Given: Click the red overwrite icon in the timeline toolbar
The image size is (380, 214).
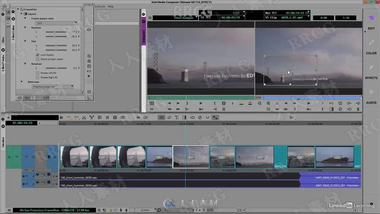Looking at the screenshot, I should 76,118.
